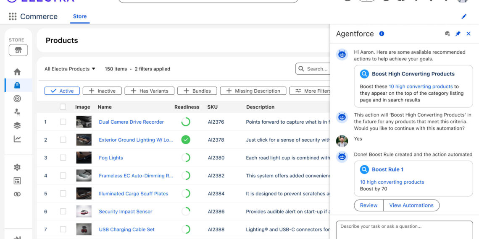Open the app launcher grid icon
The width and height of the screenshot is (479, 239).
[13, 16]
